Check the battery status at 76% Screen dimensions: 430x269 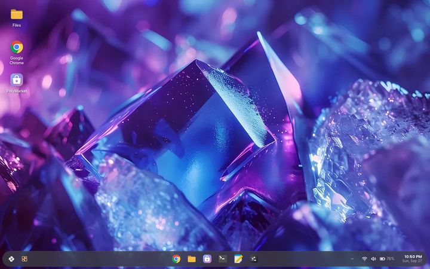387,259
